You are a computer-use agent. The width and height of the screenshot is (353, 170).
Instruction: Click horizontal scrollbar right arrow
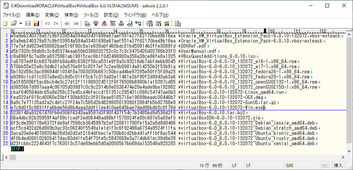(x=343, y=157)
